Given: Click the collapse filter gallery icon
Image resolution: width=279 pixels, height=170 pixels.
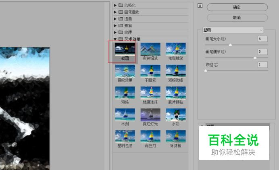Looking at the screenshot, I should (200, 6).
